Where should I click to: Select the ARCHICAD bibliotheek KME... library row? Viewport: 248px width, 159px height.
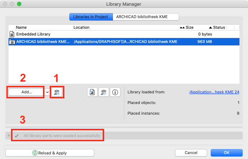[x=124, y=42]
